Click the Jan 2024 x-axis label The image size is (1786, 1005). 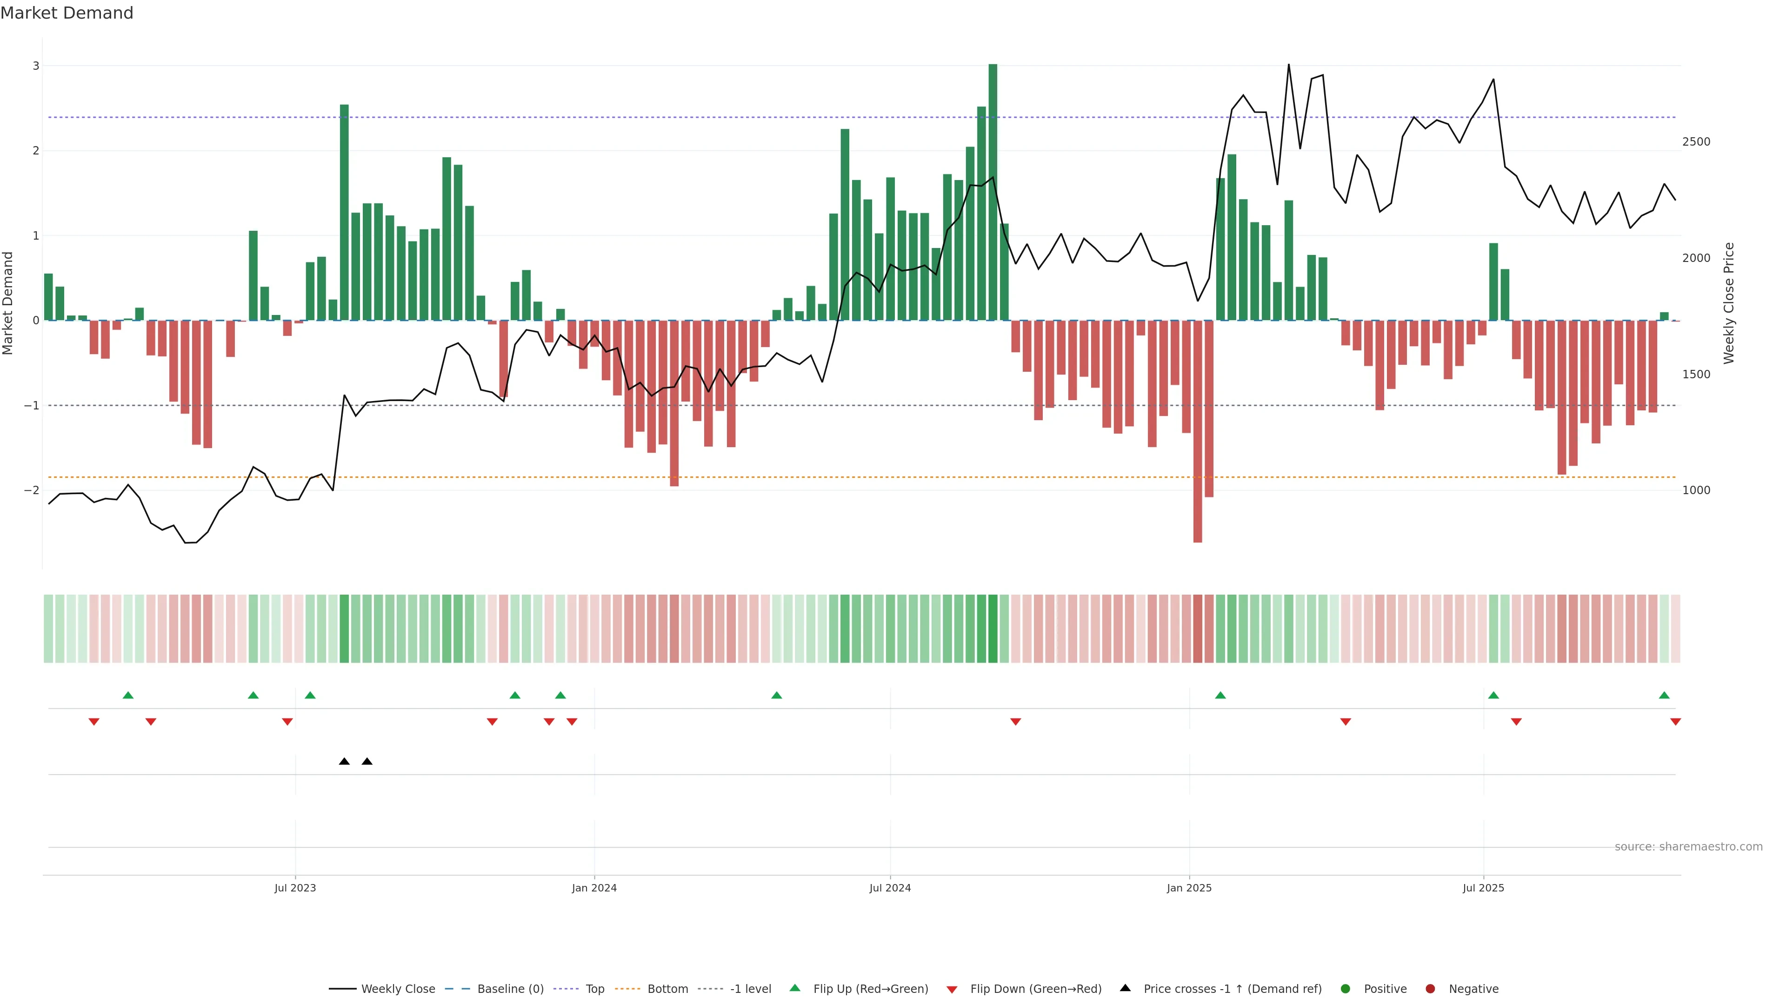click(594, 888)
